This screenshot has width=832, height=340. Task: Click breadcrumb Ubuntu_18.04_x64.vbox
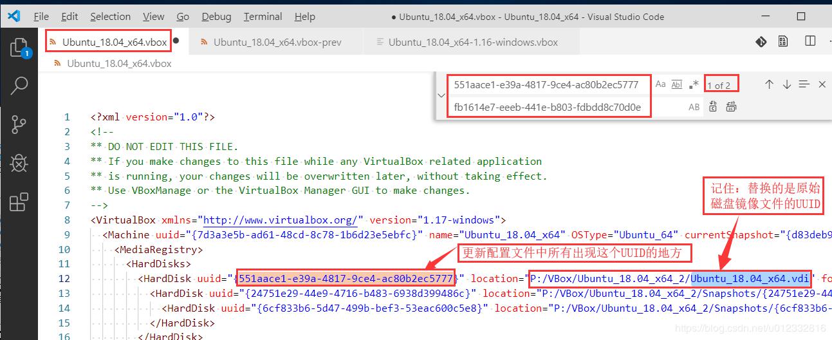coord(119,63)
